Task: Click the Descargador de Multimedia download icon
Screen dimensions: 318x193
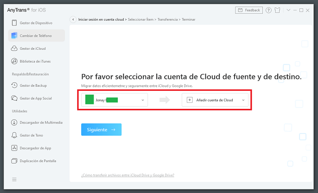Action: point(14,122)
